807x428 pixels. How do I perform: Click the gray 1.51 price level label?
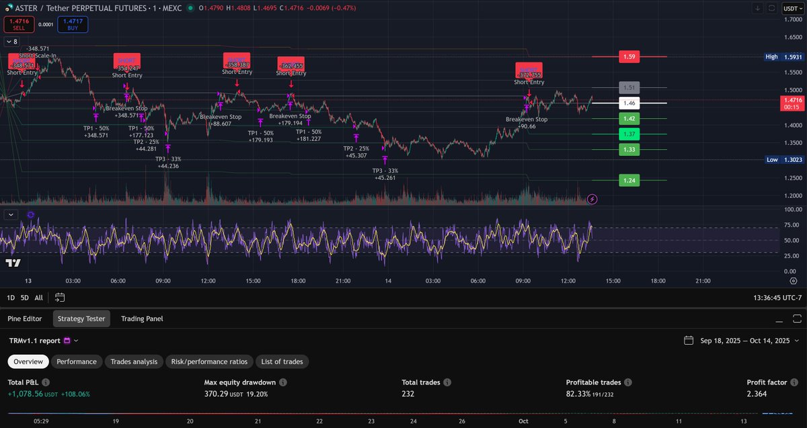629,87
